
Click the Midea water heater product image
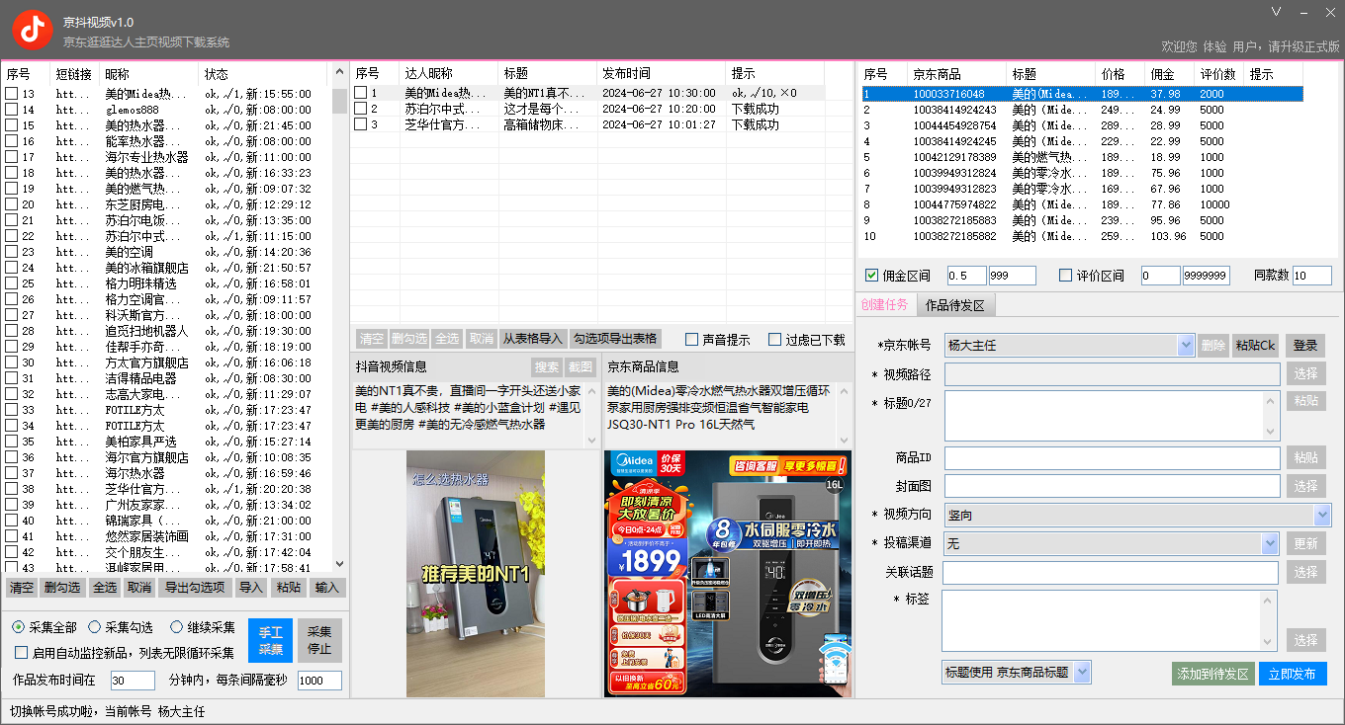(x=728, y=574)
